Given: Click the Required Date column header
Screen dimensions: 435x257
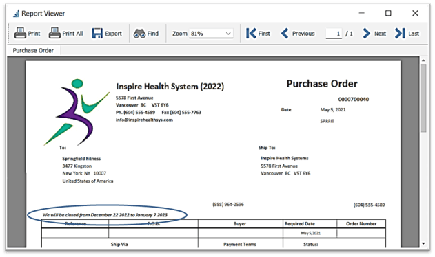Looking at the screenshot, I should coord(300,223).
